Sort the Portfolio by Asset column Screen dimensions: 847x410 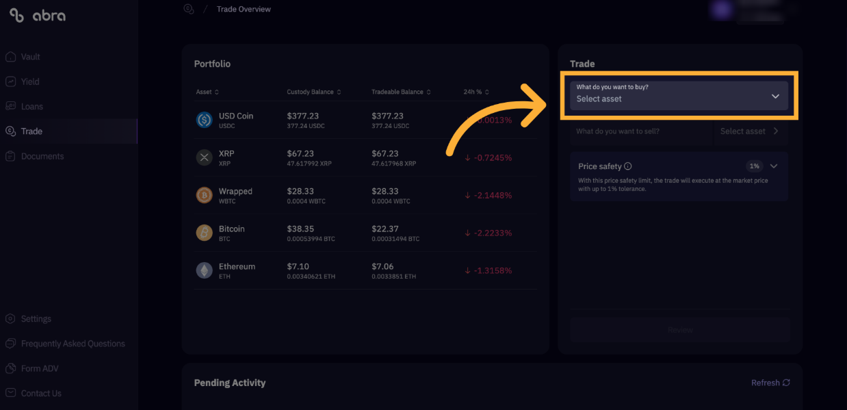coord(207,92)
